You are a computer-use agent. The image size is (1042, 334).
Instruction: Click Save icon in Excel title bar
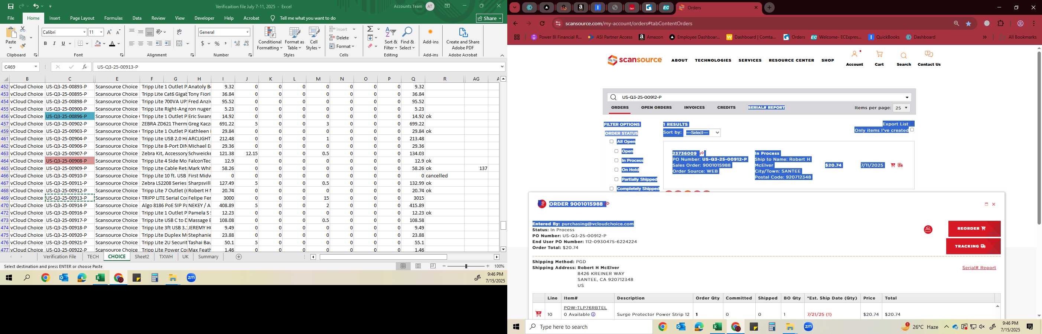11,6
